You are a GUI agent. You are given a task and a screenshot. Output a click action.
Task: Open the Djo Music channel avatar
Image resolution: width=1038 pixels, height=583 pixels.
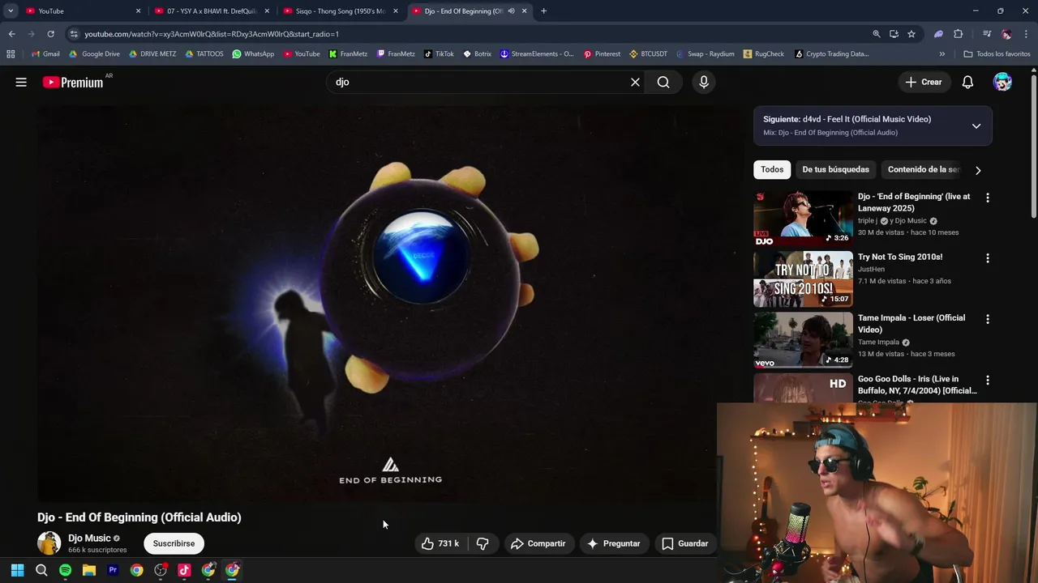click(x=49, y=543)
